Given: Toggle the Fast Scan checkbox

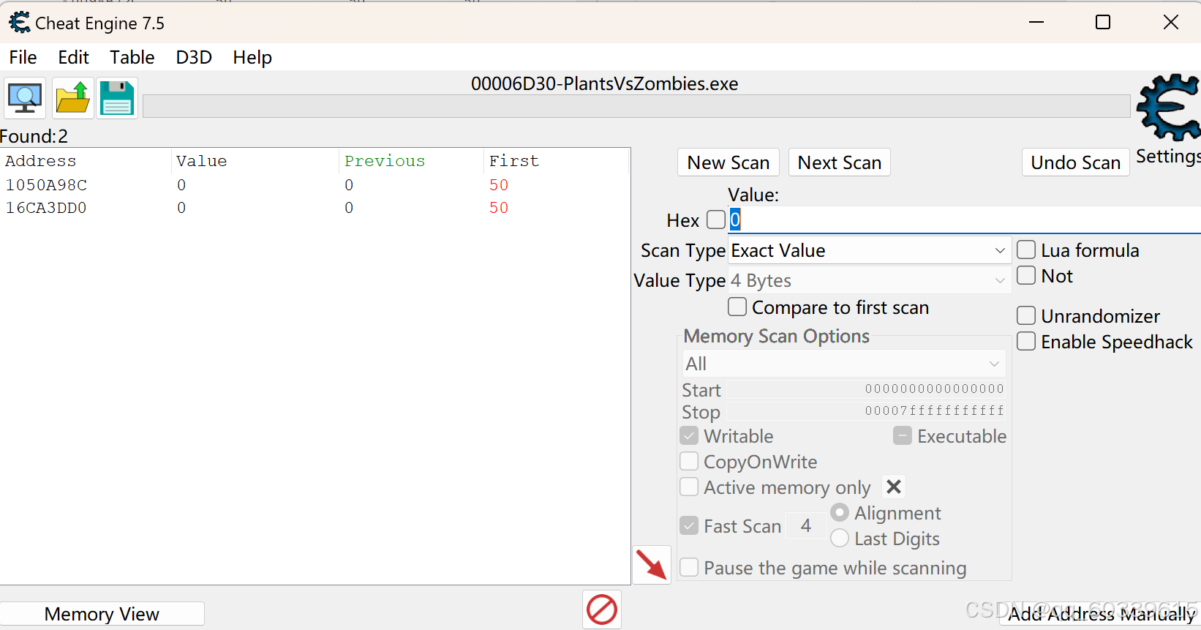Looking at the screenshot, I should coord(689,525).
